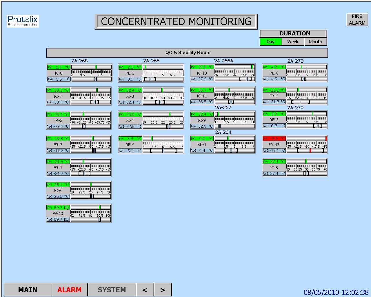This screenshot has width=371, height=297.
Task: Click the forward navigation arrow
Action: click(x=163, y=289)
